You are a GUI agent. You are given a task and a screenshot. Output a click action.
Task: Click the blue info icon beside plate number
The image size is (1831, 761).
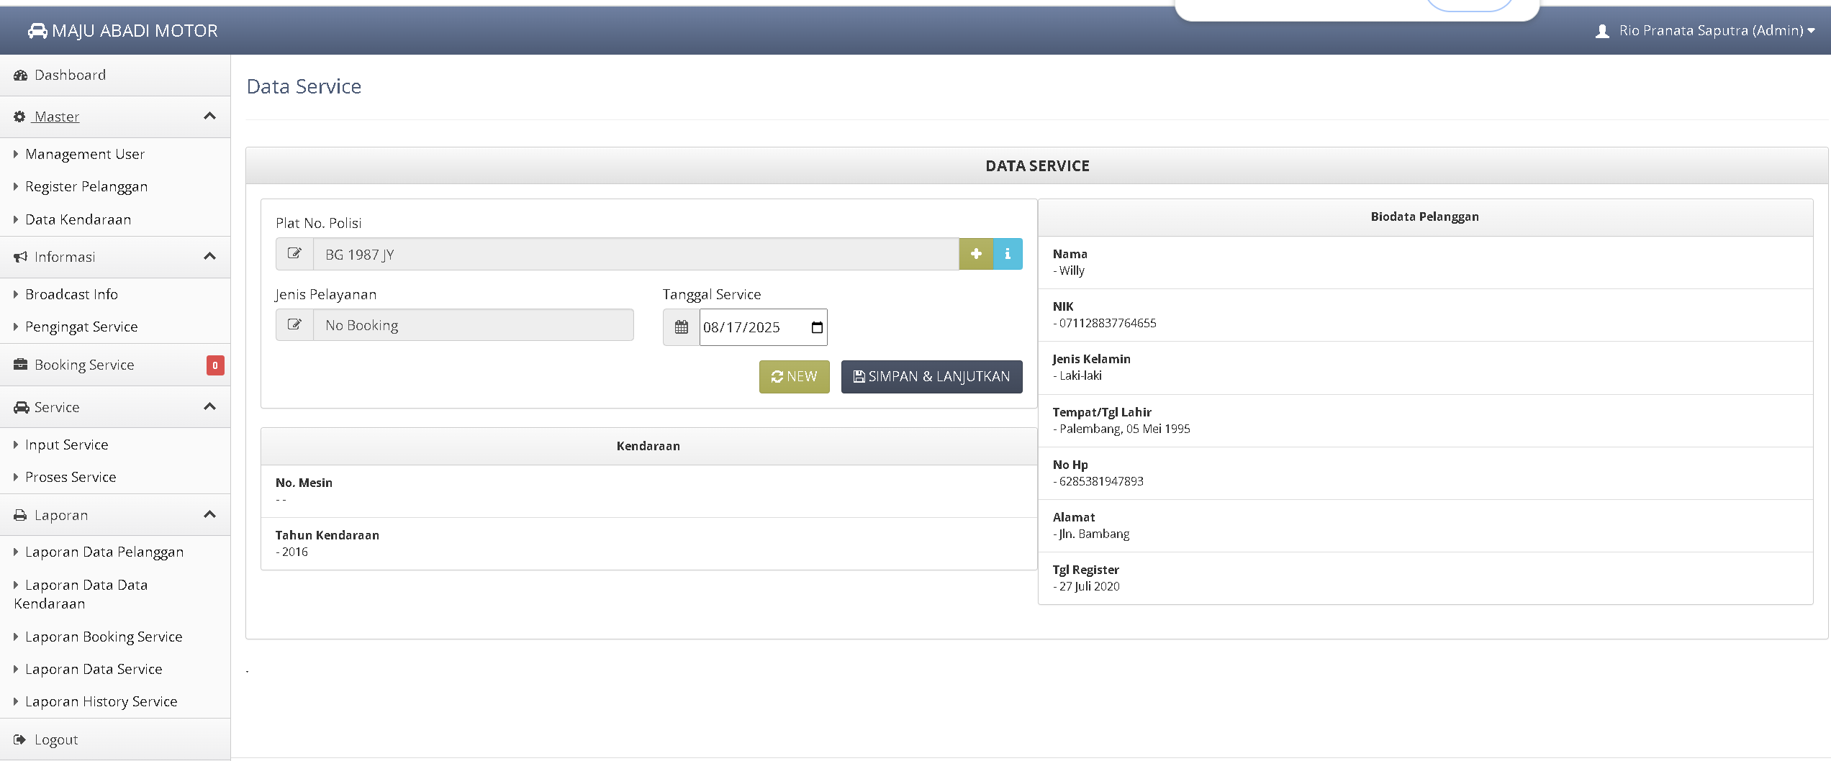pos(1008,254)
